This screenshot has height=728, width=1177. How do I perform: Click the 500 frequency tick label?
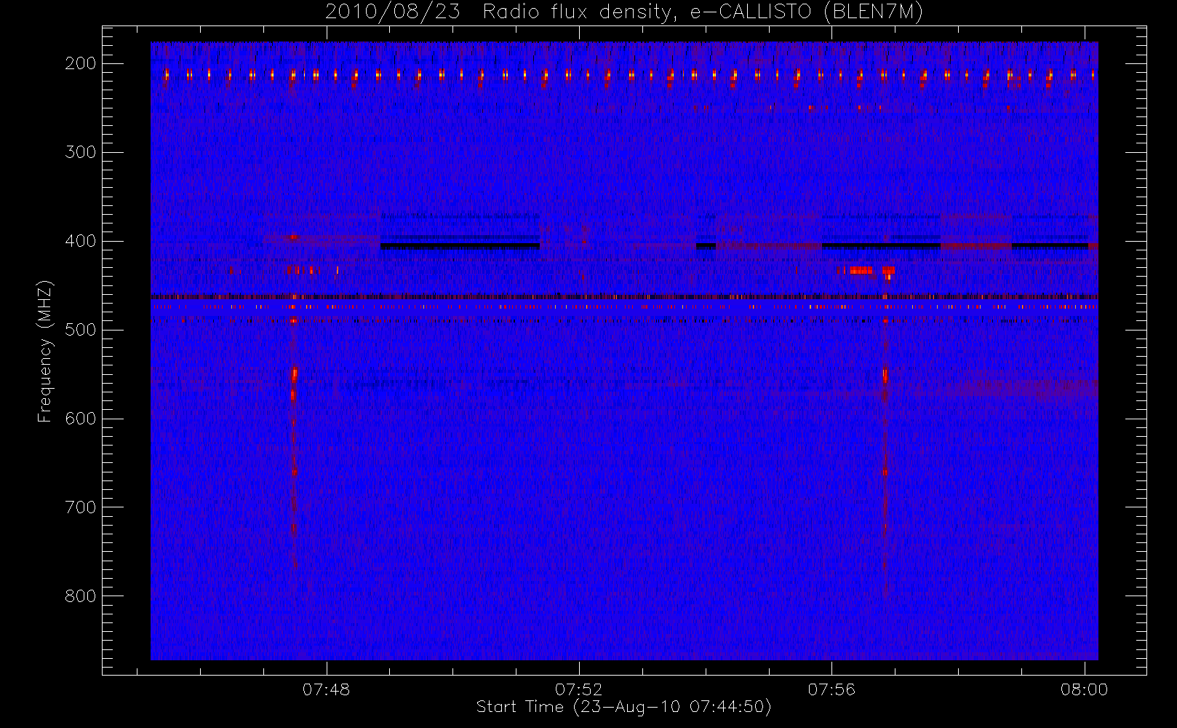point(81,330)
